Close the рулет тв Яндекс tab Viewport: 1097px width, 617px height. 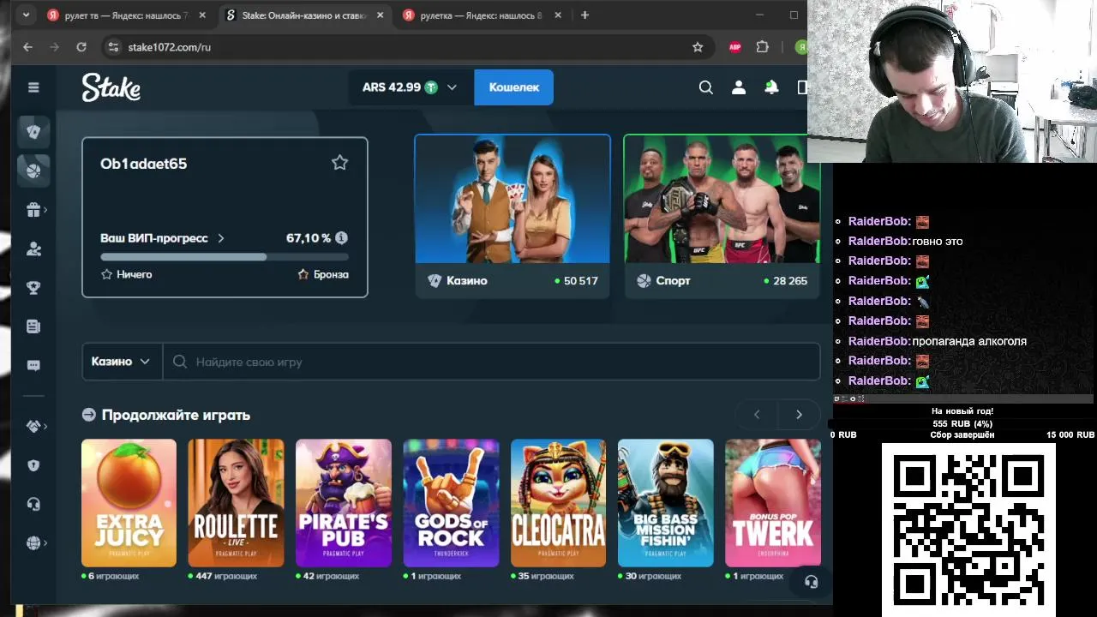coord(202,15)
